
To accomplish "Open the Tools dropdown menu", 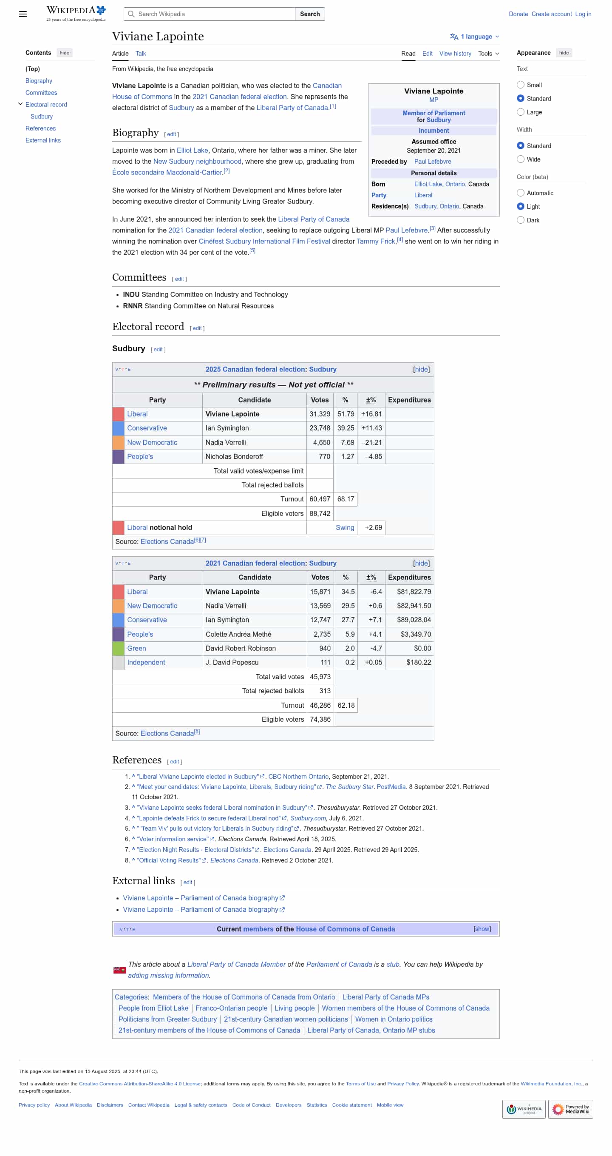I will point(488,54).
